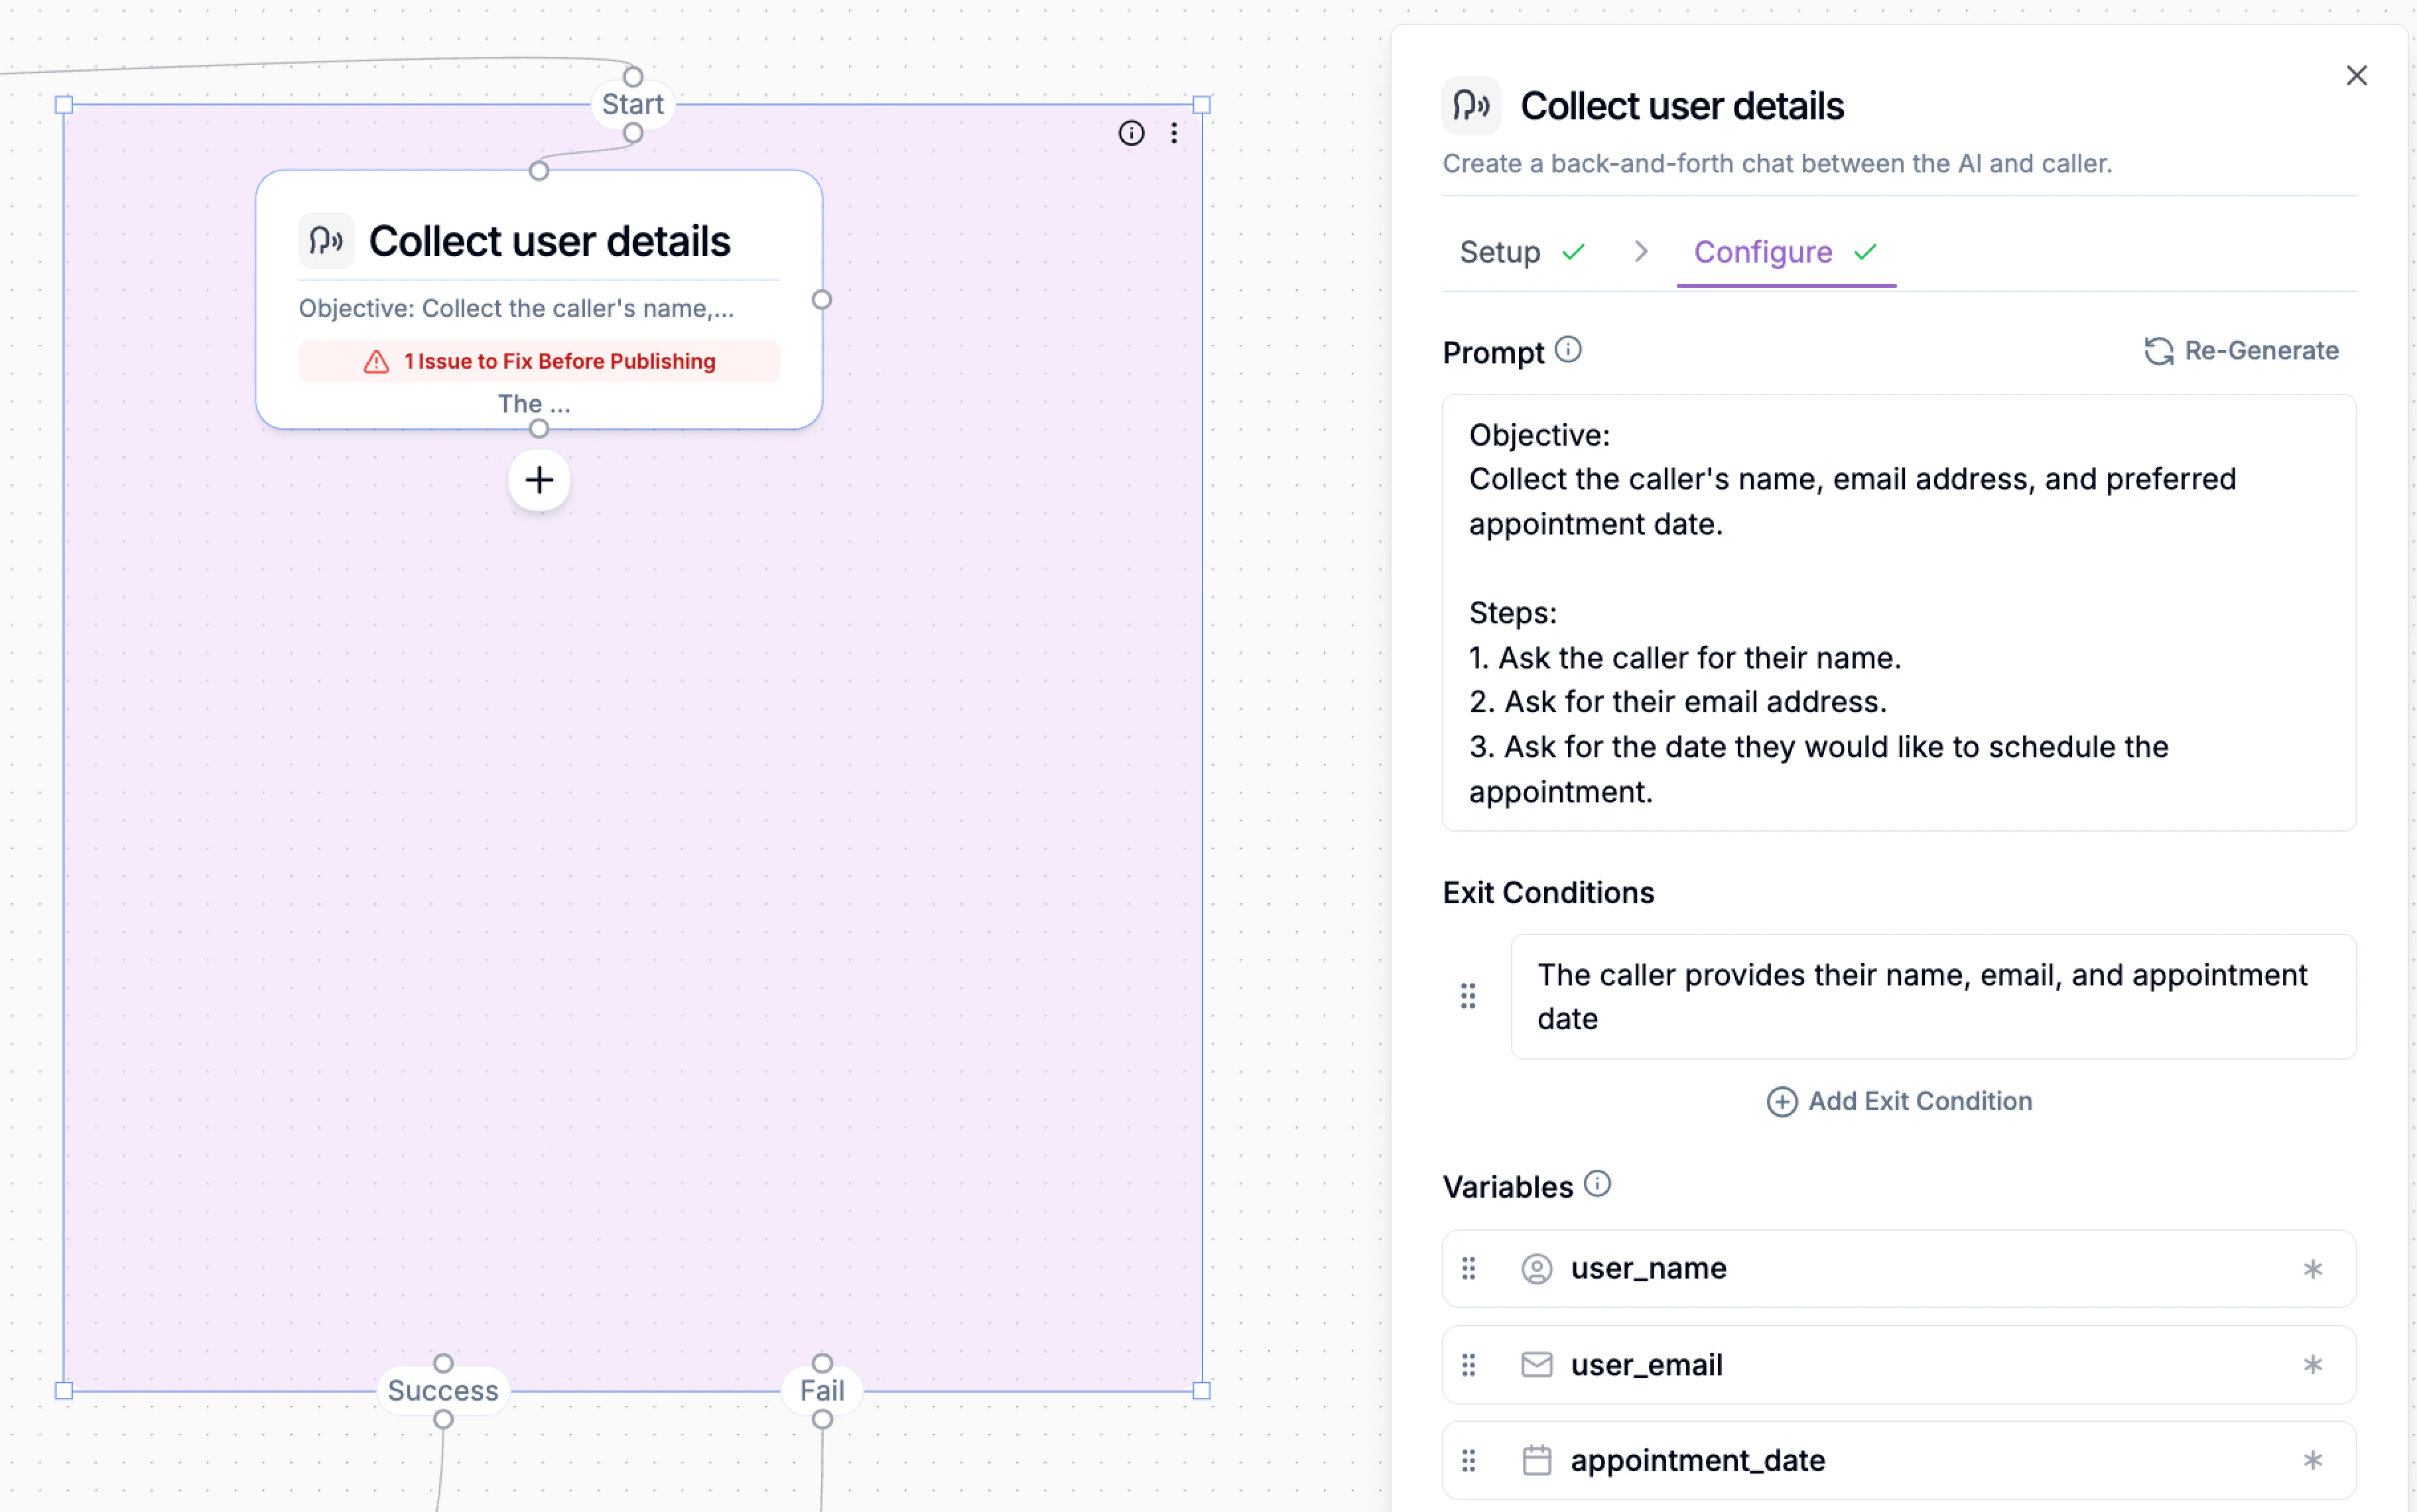2417x1512 pixels.
Task: Click the exit condition text field
Action: [x=1932, y=996]
